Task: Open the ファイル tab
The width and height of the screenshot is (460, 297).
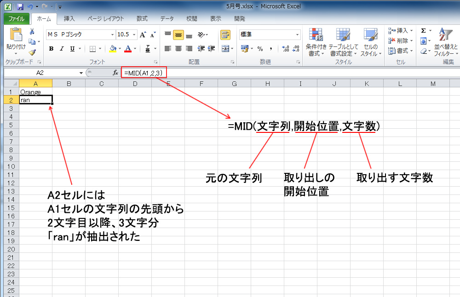Action: tap(17, 19)
